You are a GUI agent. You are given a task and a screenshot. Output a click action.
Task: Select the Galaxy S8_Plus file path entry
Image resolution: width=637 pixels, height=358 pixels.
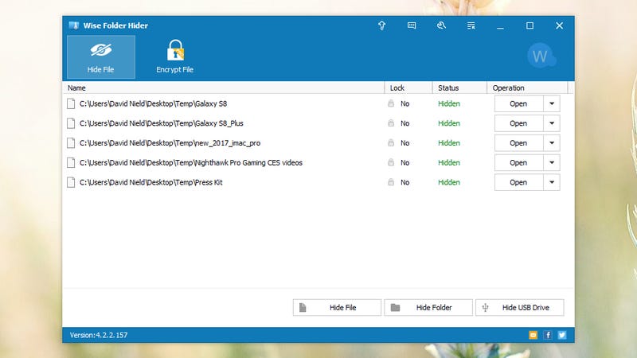pyautogui.click(x=162, y=123)
